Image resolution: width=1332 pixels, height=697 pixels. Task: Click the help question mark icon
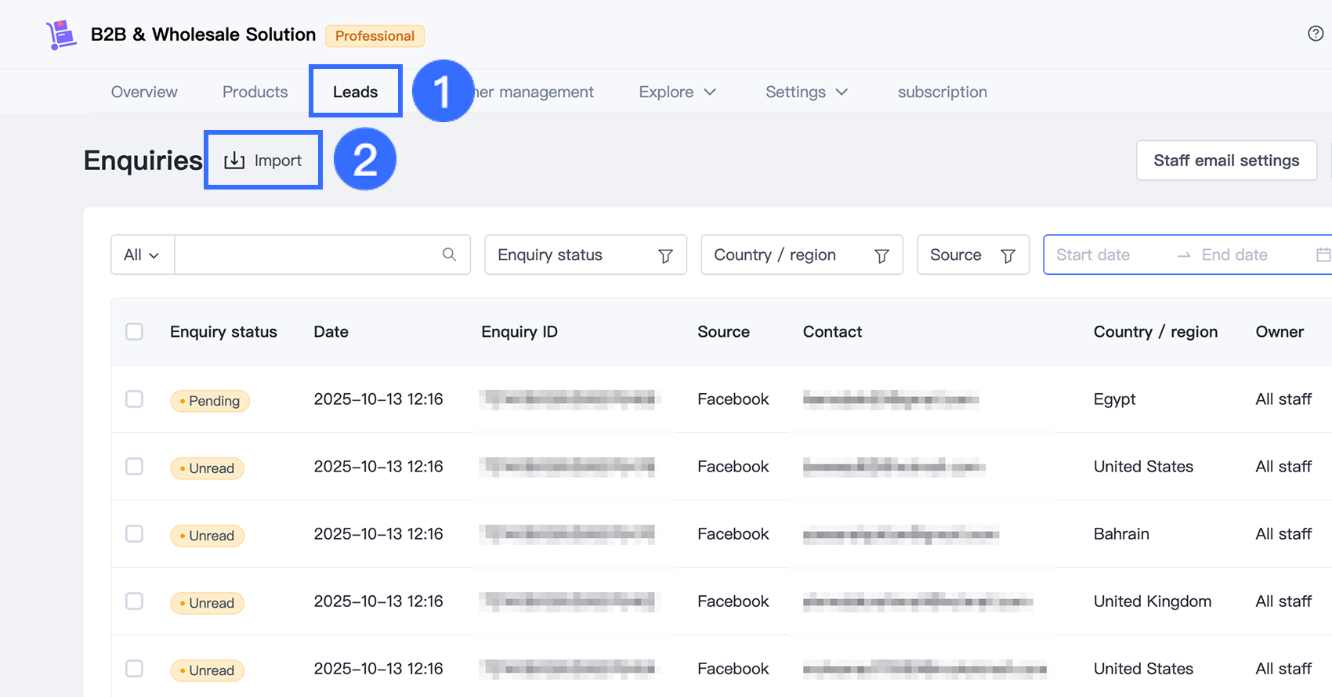click(1316, 34)
